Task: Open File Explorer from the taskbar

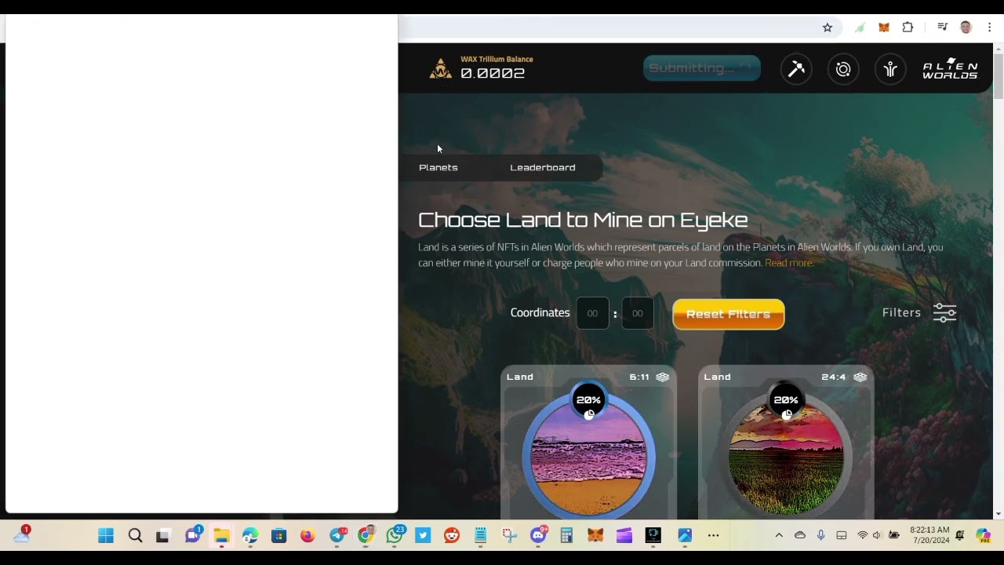Action: click(x=221, y=536)
